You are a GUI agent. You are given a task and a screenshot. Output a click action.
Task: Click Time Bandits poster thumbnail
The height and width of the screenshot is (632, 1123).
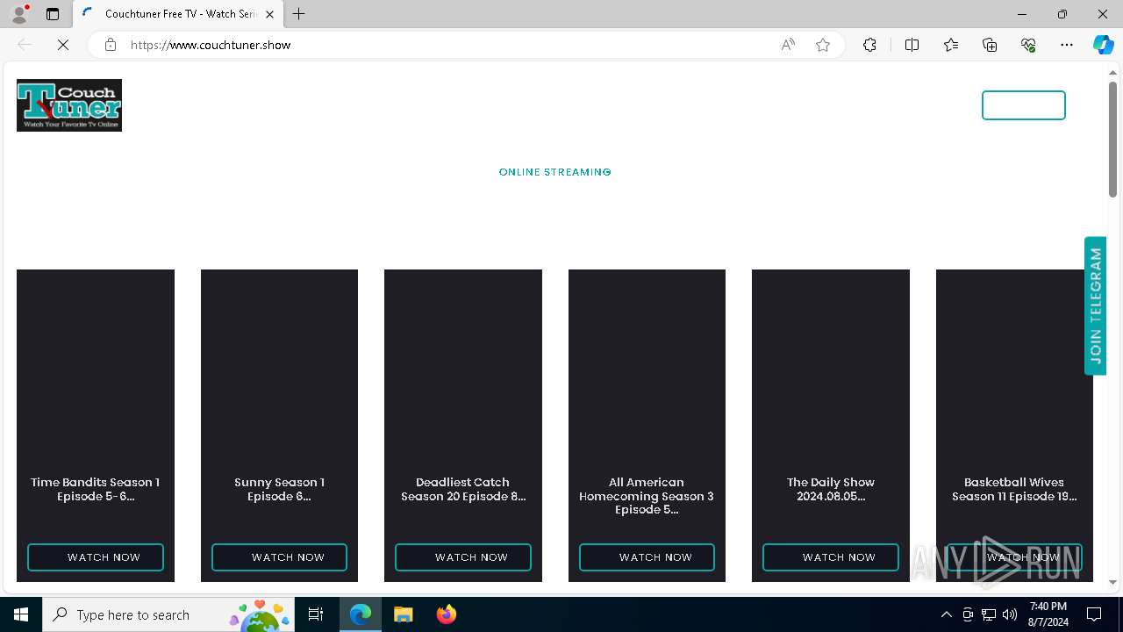pyautogui.click(x=96, y=369)
